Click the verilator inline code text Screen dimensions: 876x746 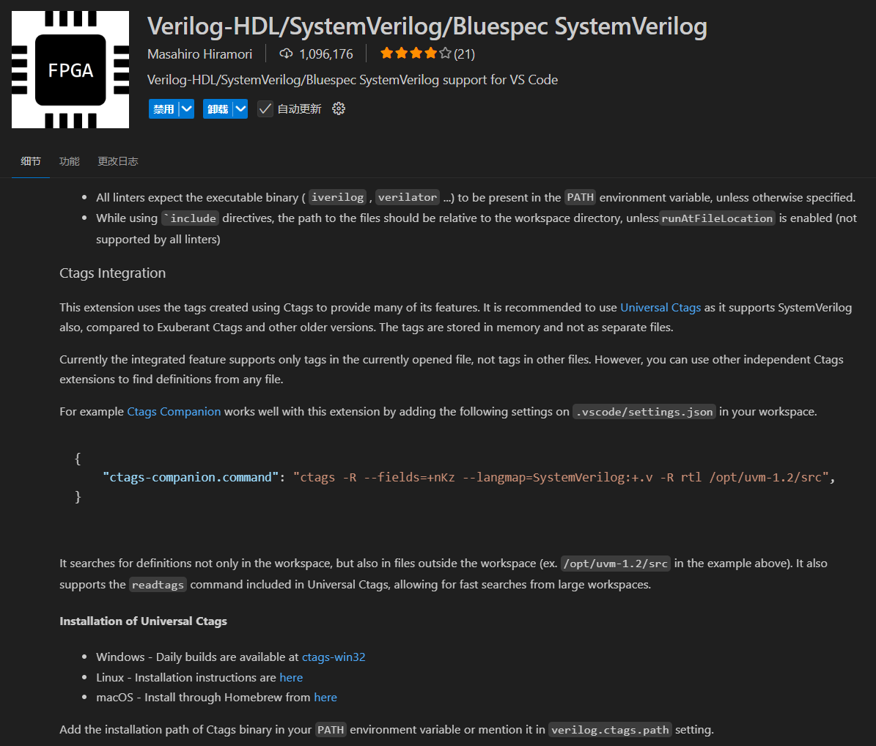tap(408, 197)
